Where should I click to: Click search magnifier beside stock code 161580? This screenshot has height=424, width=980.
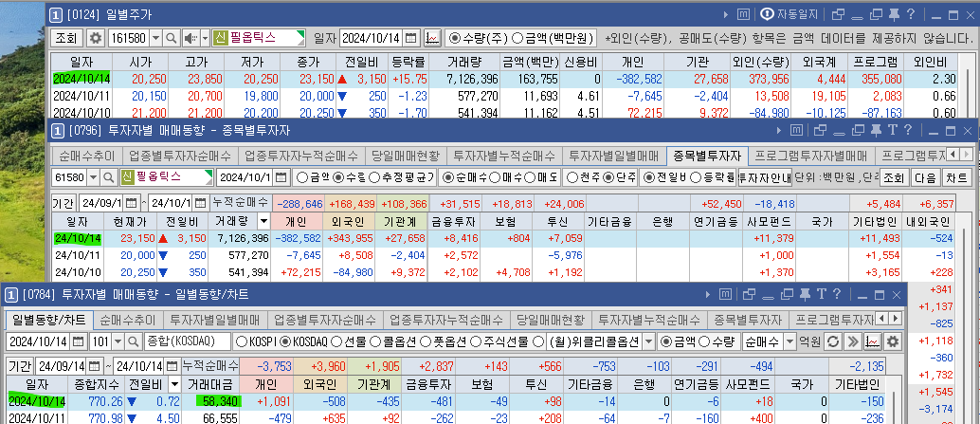tap(171, 38)
